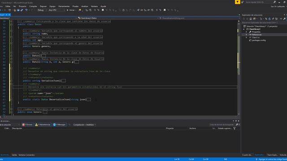
Task: Open the Ventana menu
Action: pyautogui.click(x=94, y=6)
